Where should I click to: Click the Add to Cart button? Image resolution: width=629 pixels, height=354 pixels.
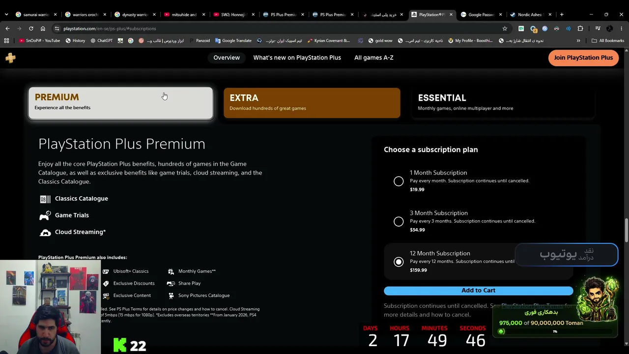click(x=478, y=291)
